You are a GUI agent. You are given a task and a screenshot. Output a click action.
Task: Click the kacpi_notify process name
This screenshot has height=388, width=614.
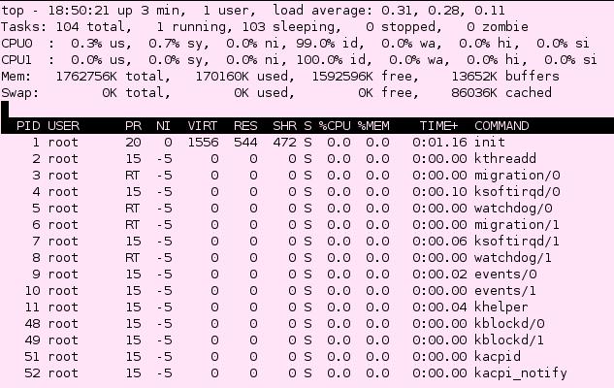pyautogui.click(x=521, y=373)
